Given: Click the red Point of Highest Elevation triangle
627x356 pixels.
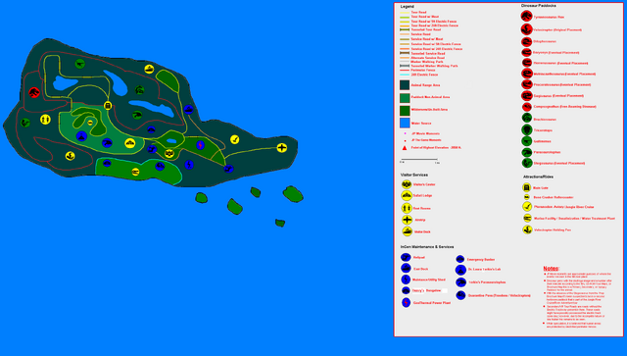Looking at the screenshot, I should pos(405,148).
